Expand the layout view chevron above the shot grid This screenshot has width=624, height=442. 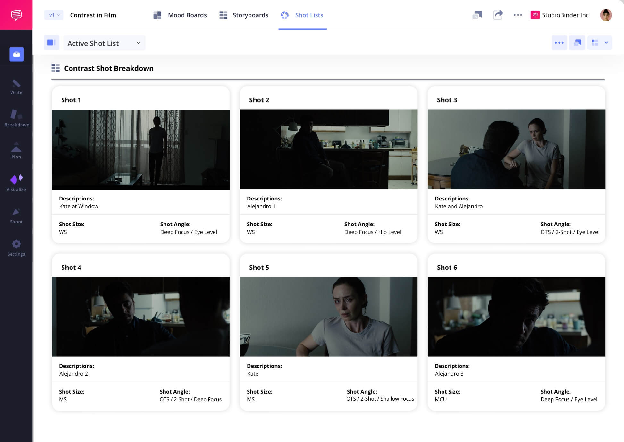click(606, 42)
